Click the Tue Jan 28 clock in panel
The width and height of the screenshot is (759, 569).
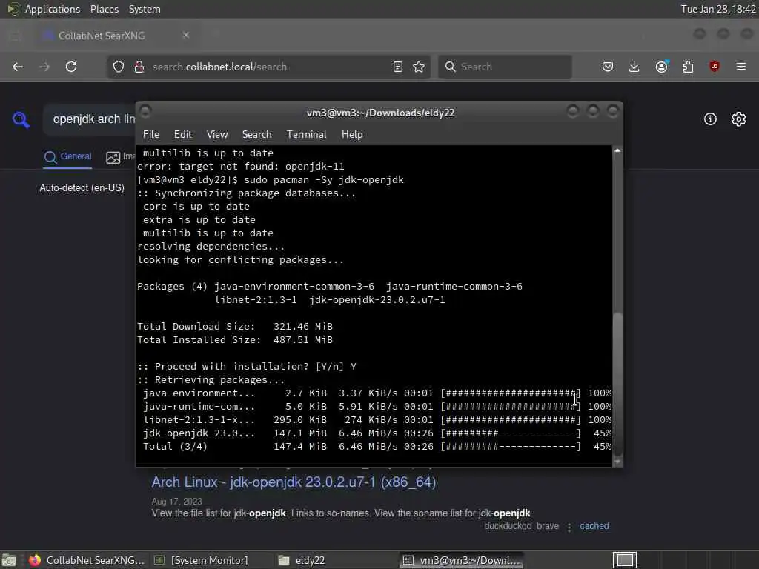[x=717, y=9]
